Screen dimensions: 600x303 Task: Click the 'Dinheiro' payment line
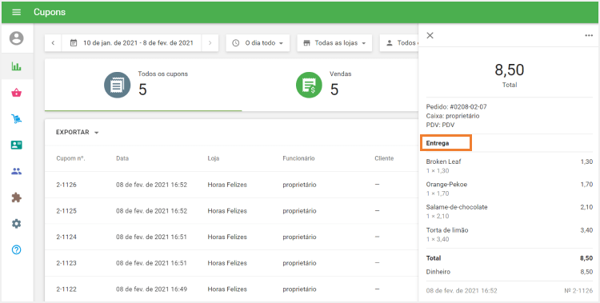tap(510, 272)
